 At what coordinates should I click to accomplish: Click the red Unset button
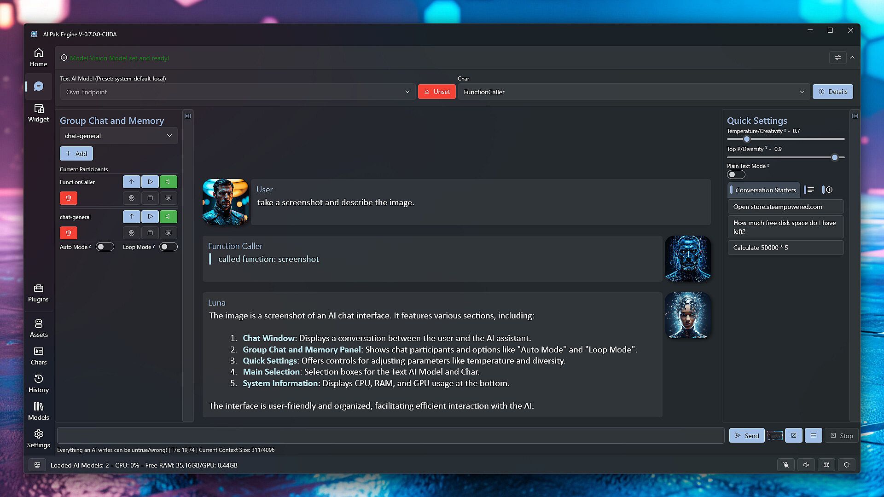pos(436,92)
